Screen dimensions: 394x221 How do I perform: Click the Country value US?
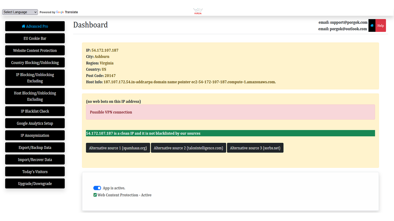click(104, 69)
